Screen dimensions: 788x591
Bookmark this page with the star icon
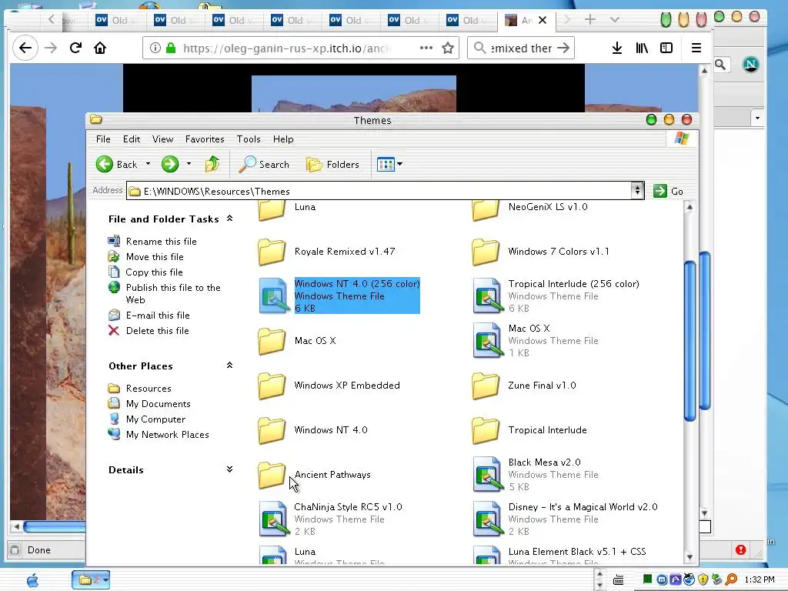click(x=448, y=48)
